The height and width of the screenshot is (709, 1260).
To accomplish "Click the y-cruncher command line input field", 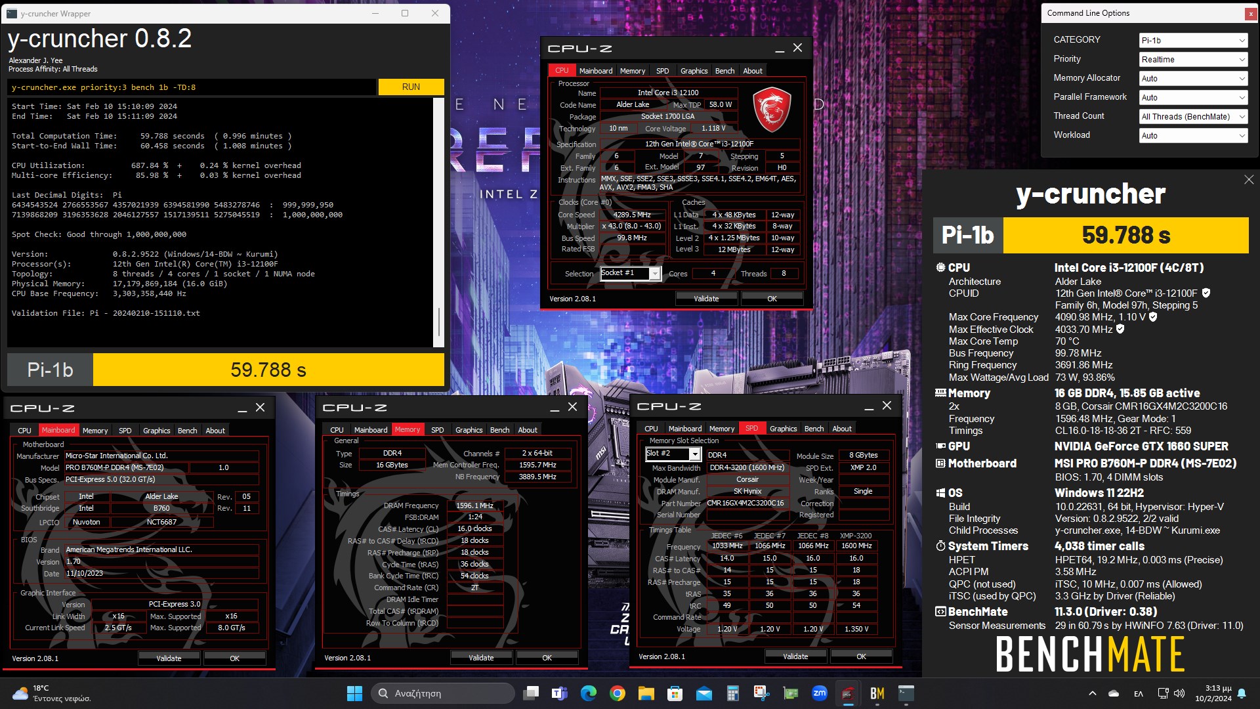I will point(193,87).
